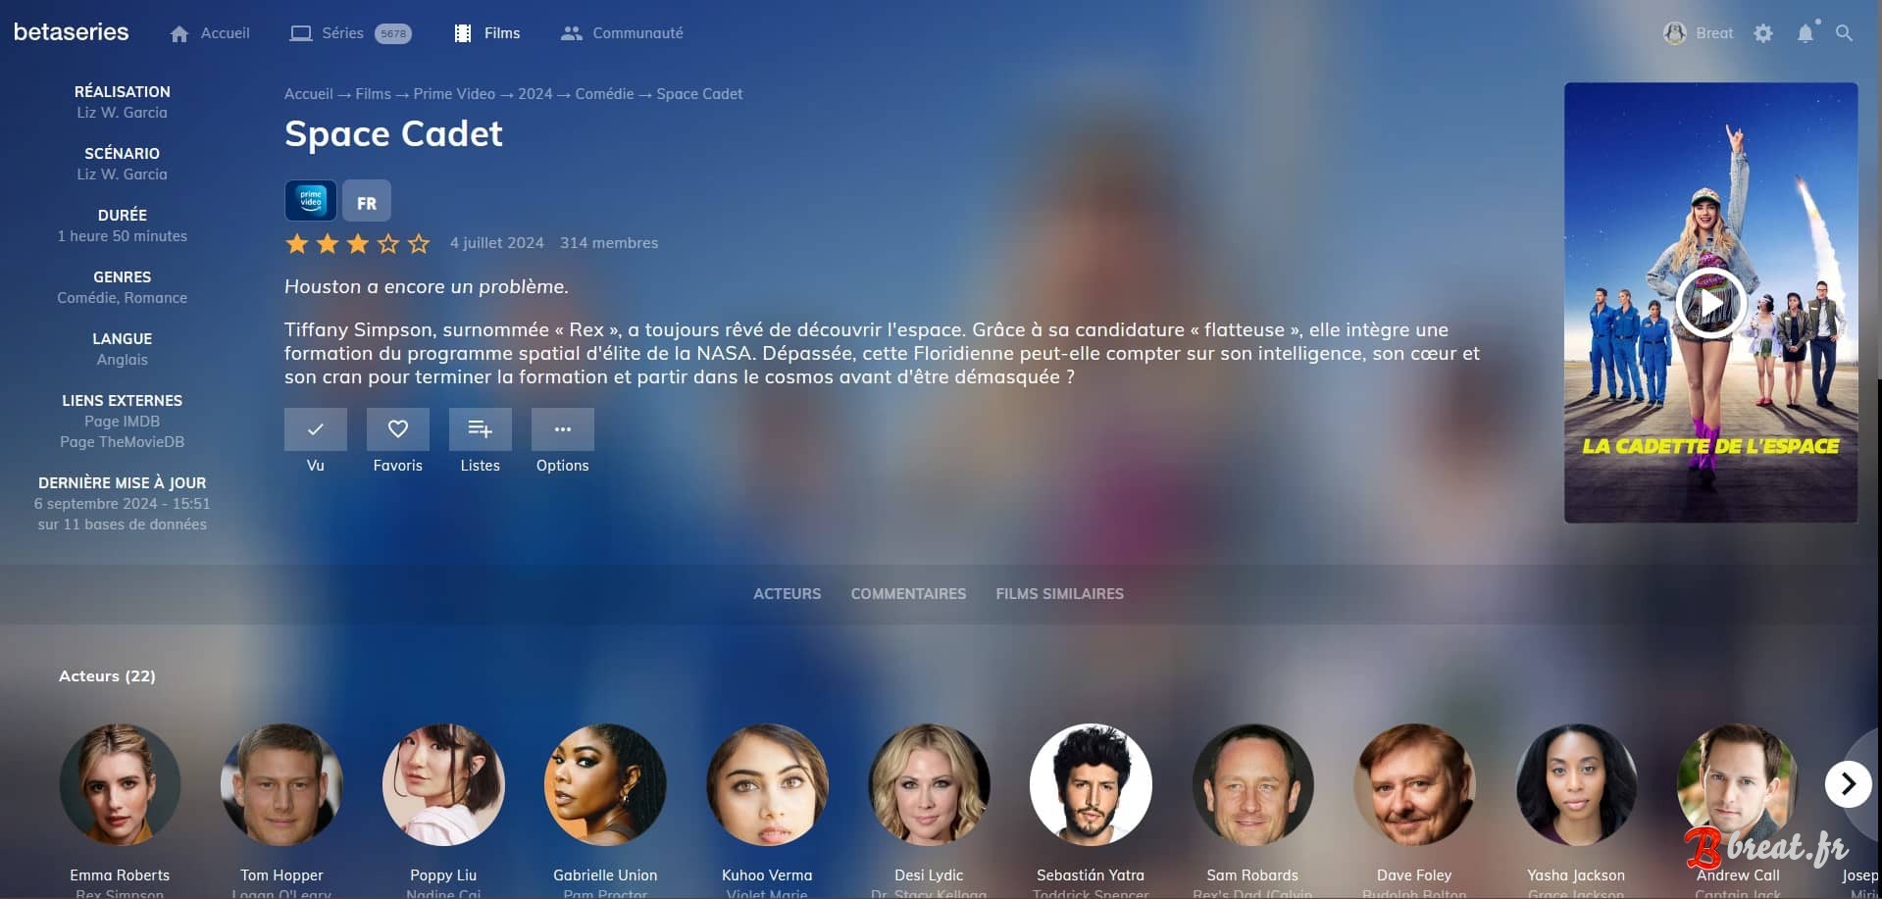Open the Page IMDB link
Image resolution: width=1882 pixels, height=899 pixels.
coord(122,422)
